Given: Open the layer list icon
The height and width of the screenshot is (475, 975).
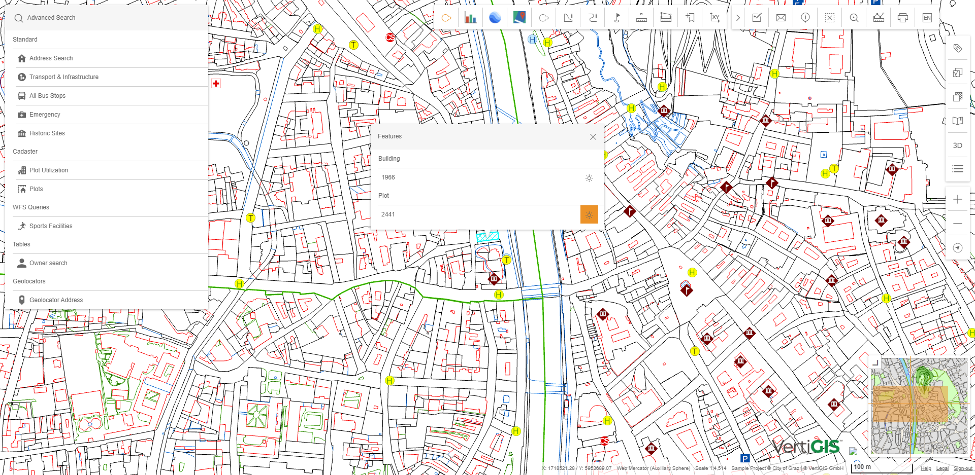Looking at the screenshot, I should click(957, 169).
